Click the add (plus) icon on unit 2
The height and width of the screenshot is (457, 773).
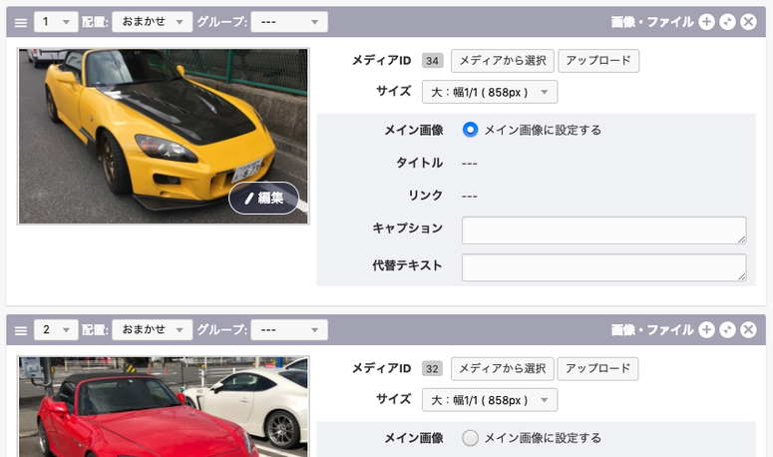[x=706, y=329]
